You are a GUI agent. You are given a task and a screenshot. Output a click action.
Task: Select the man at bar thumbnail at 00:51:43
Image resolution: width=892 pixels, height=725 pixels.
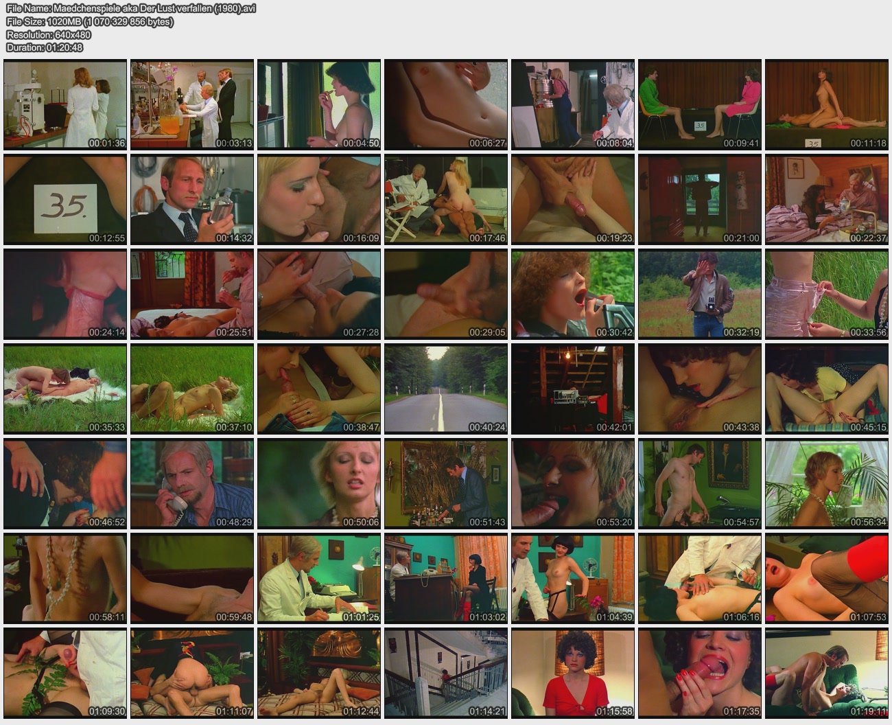[x=446, y=483]
